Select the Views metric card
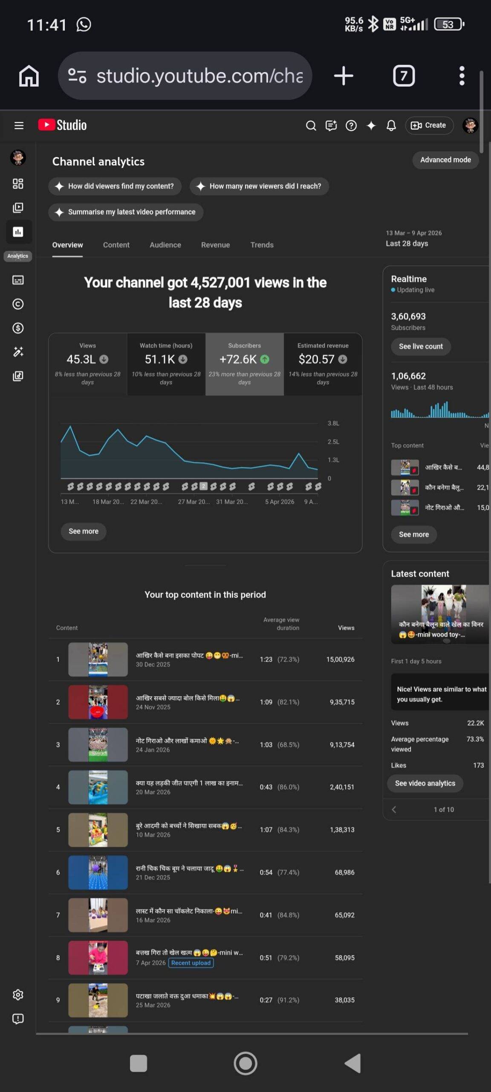The width and height of the screenshot is (491, 1092). pos(87,364)
